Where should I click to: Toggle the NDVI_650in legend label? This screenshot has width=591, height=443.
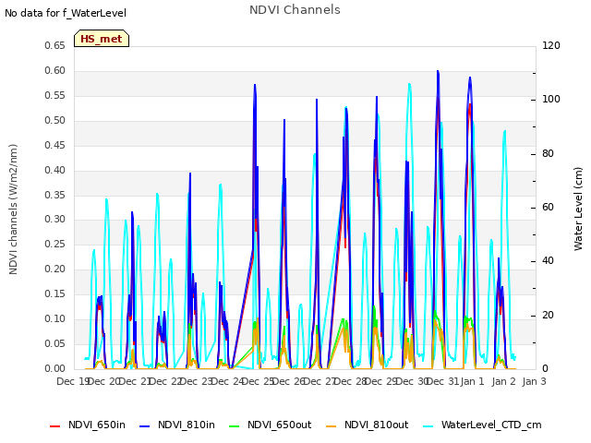(97, 425)
